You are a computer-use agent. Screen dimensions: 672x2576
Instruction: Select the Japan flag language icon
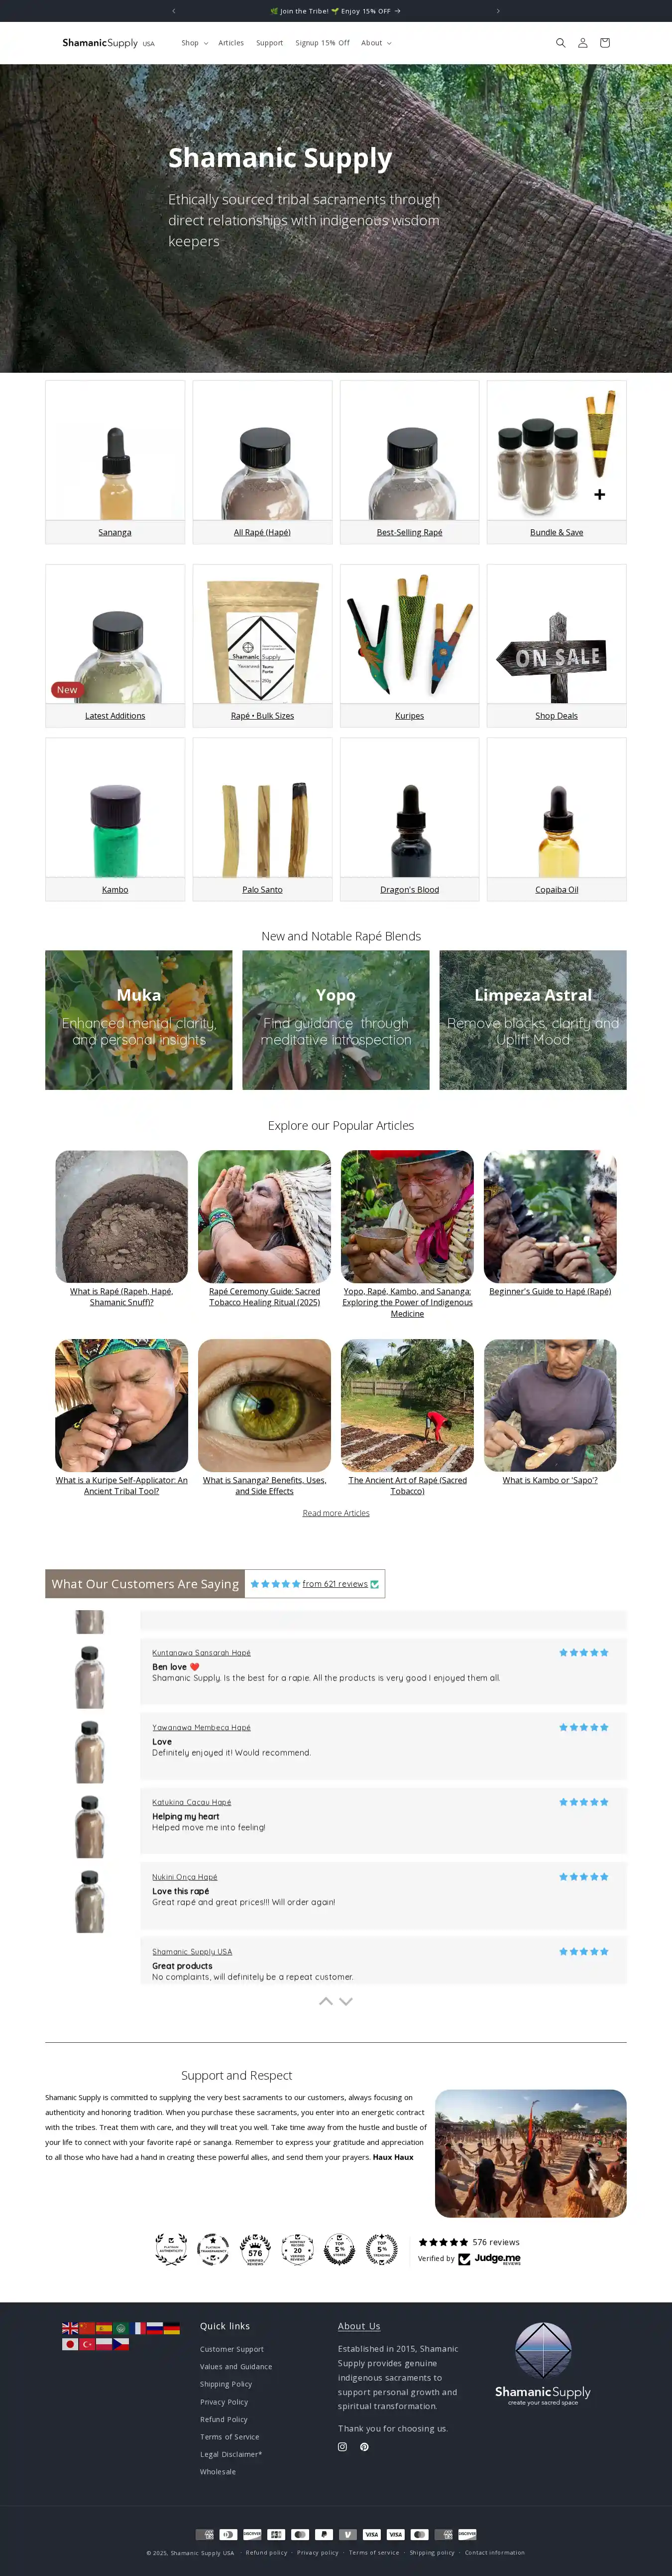pos(70,2344)
